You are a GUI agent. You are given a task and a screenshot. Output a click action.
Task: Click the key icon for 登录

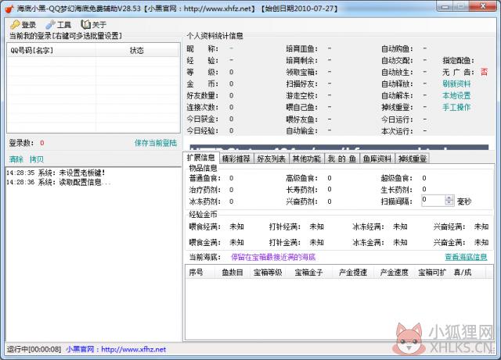click(15, 24)
